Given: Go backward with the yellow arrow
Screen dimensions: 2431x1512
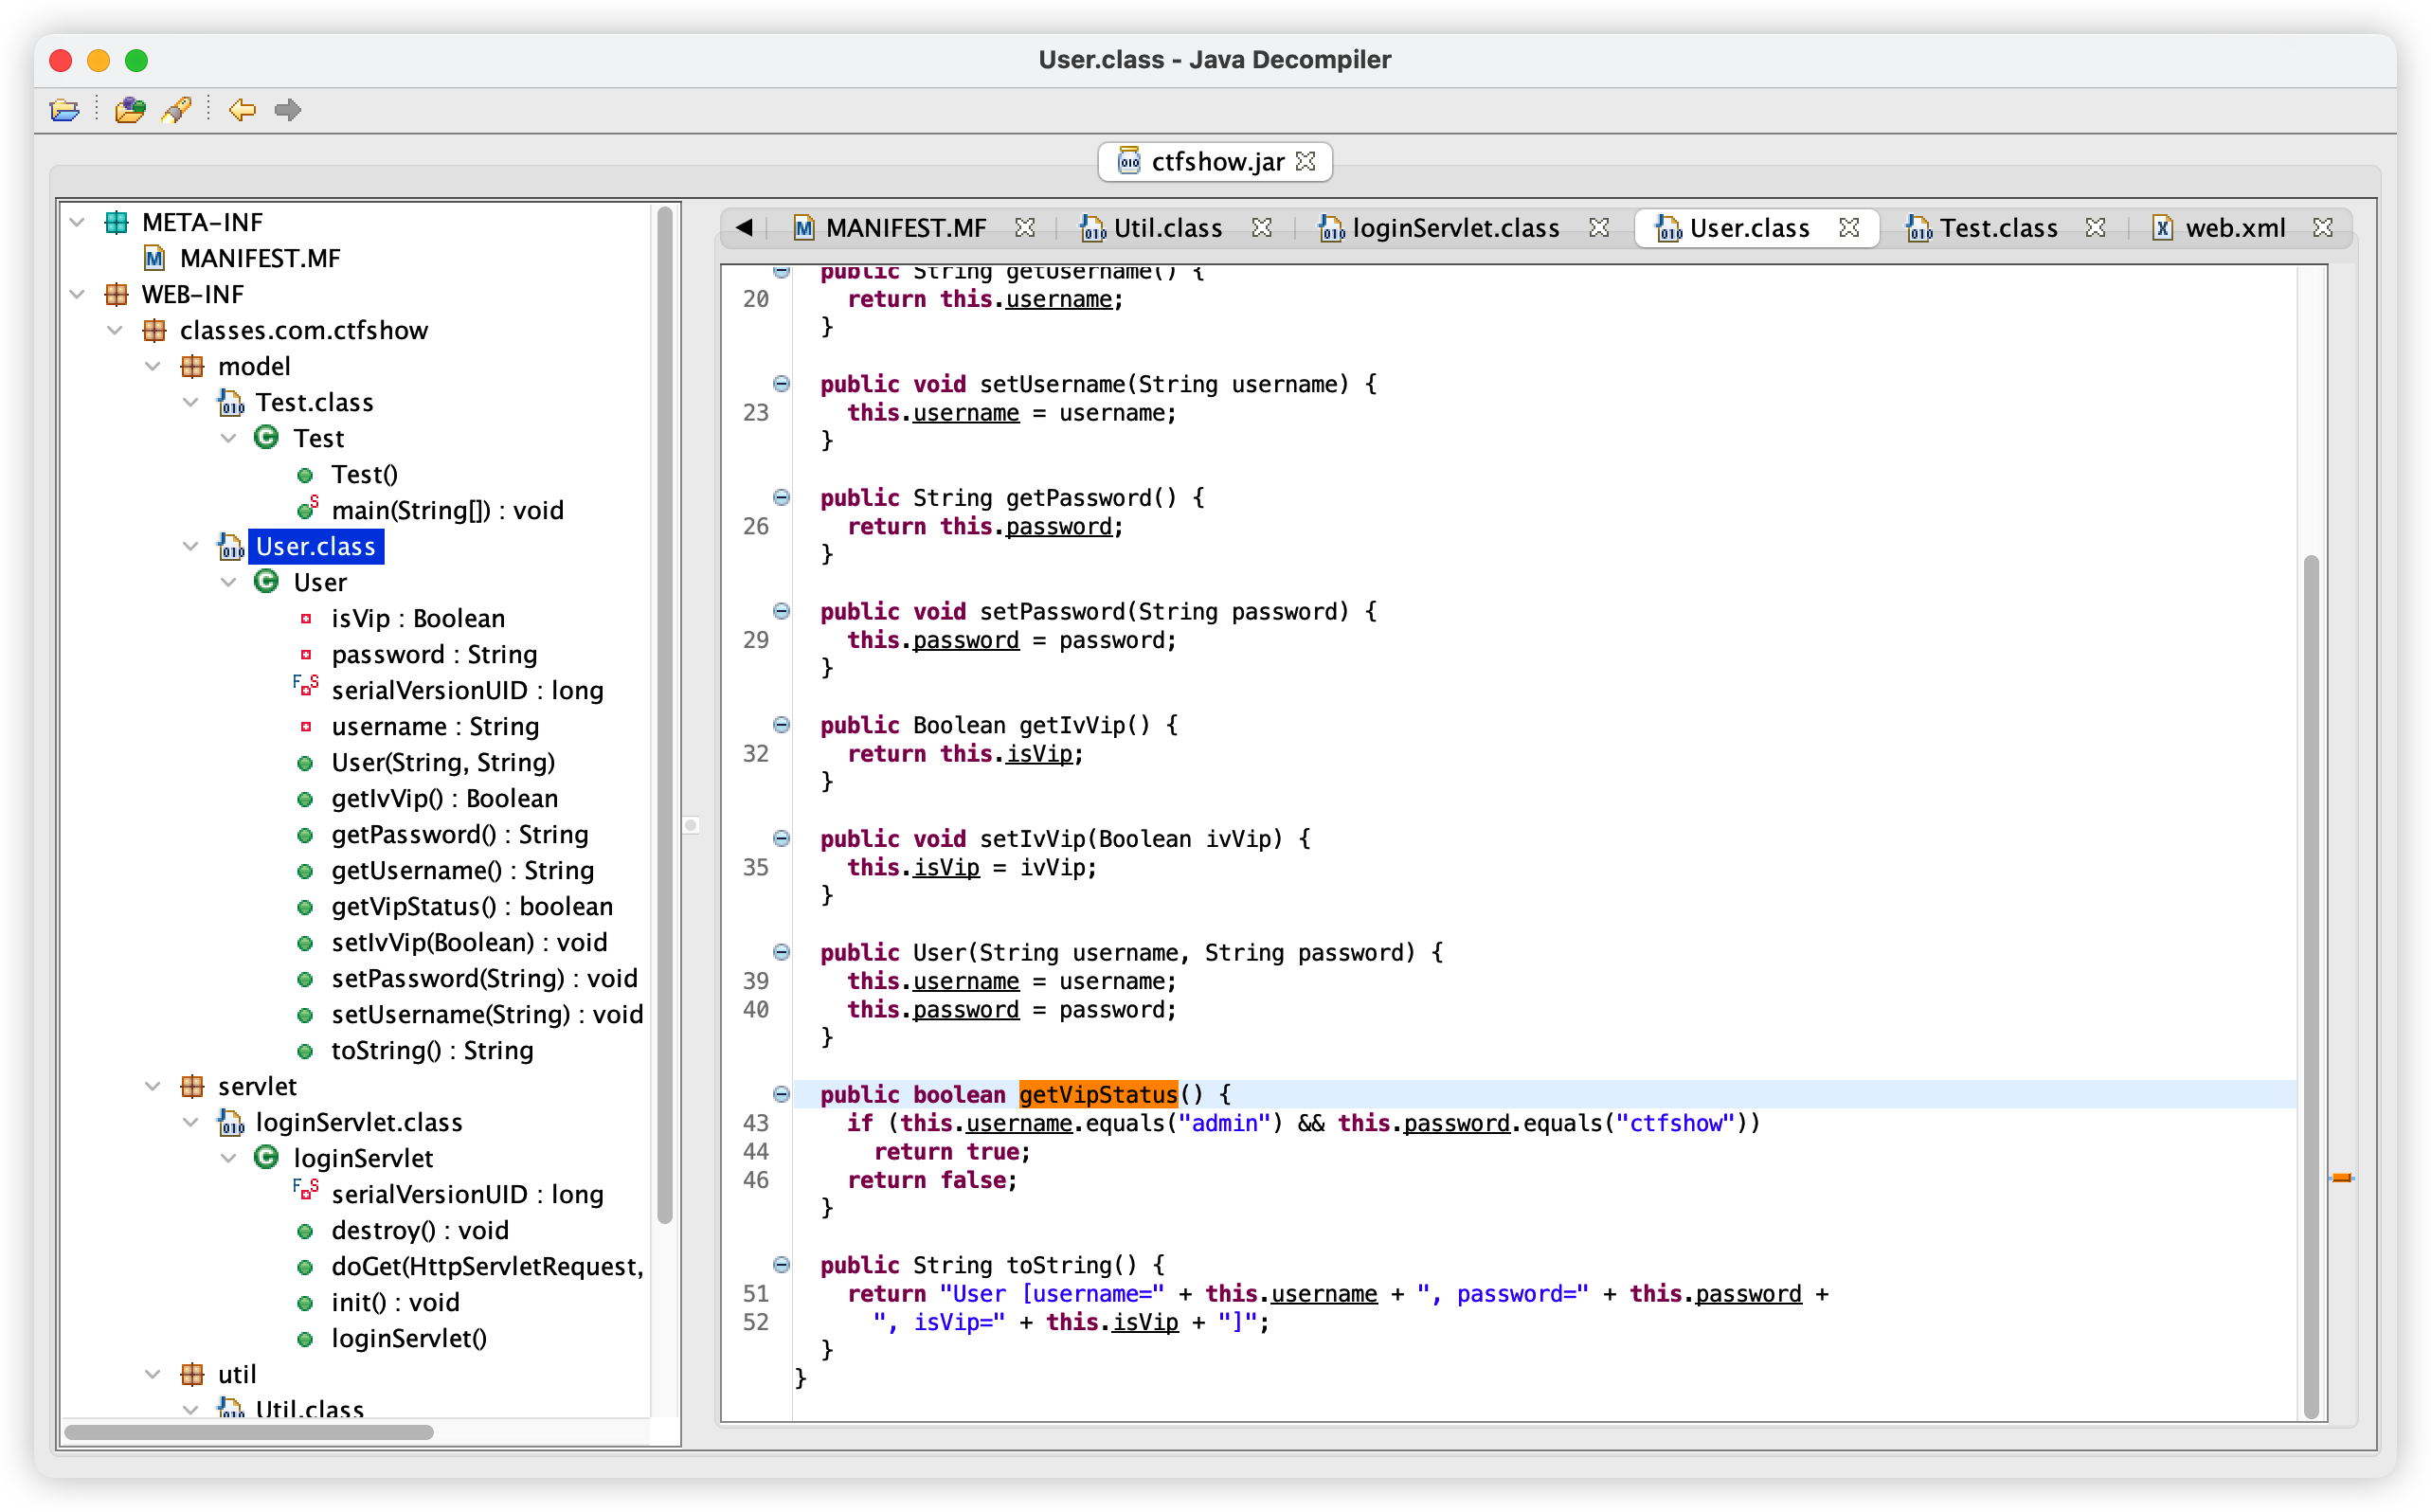Looking at the screenshot, I should tap(242, 110).
